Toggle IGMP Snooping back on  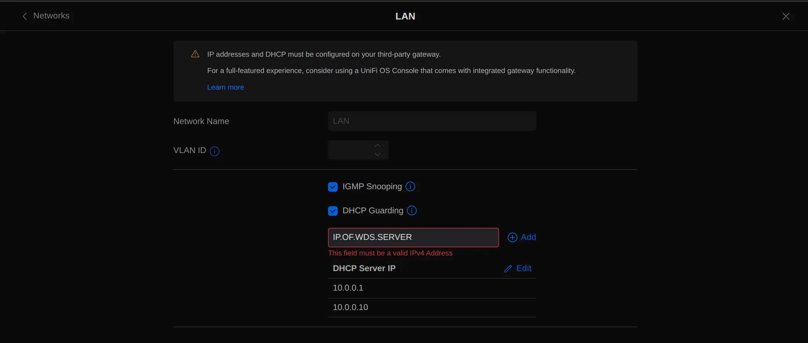pos(333,187)
